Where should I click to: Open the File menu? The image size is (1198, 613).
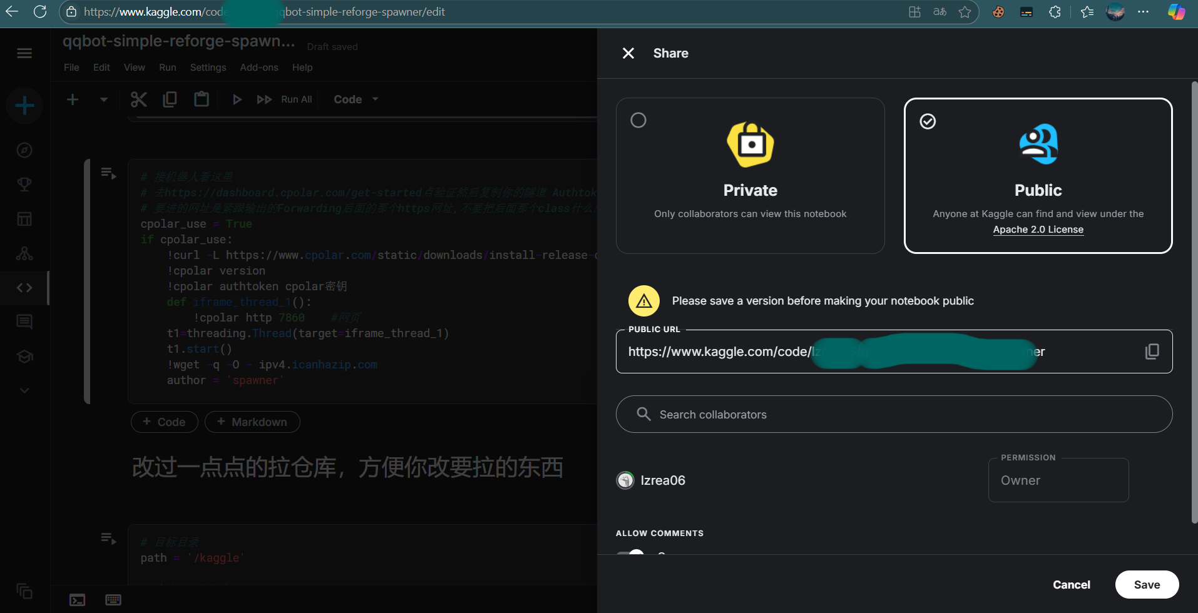(x=71, y=68)
